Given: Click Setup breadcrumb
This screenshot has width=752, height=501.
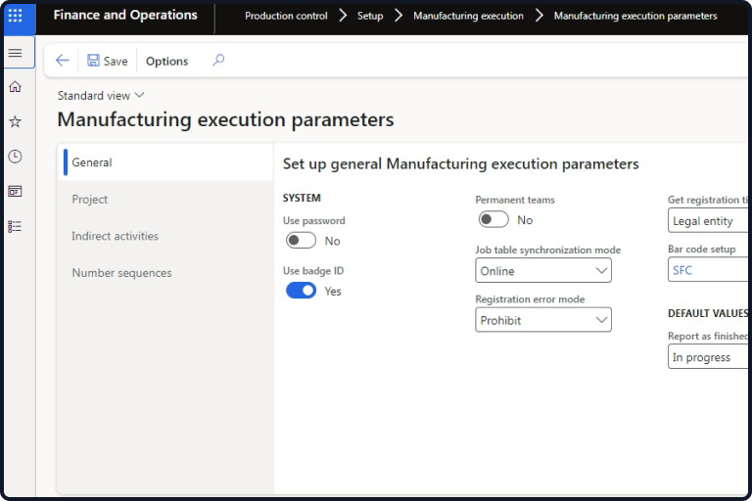Looking at the screenshot, I should [x=370, y=16].
